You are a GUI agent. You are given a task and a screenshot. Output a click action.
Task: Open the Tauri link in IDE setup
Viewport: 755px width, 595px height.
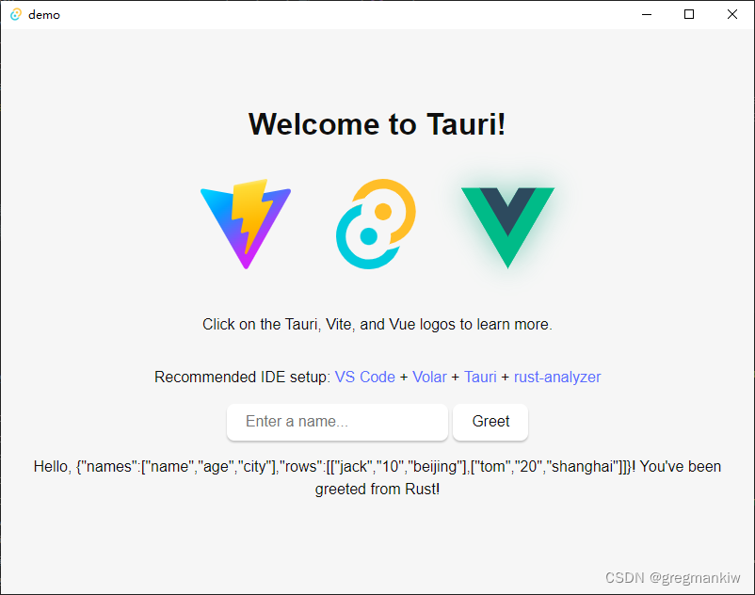pos(480,377)
